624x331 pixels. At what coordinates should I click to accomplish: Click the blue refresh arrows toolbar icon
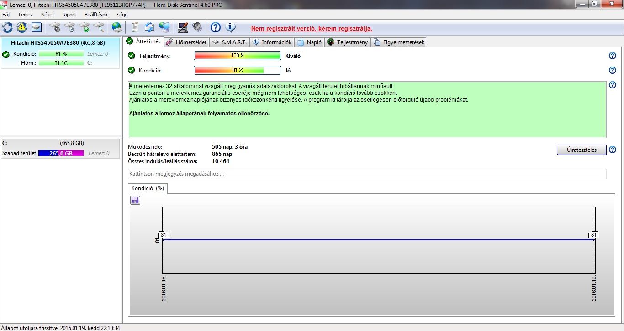[x=7, y=27]
